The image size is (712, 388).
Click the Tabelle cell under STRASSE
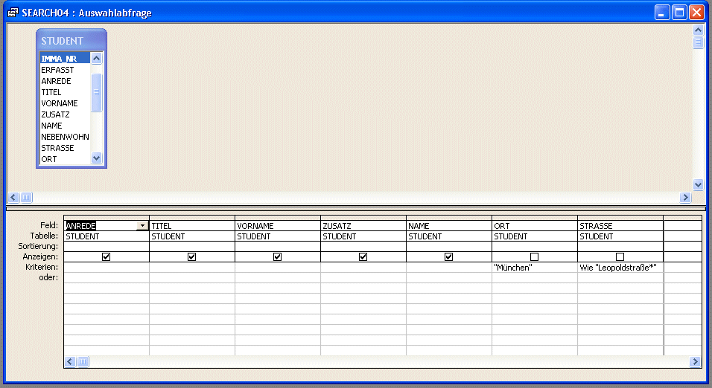620,236
